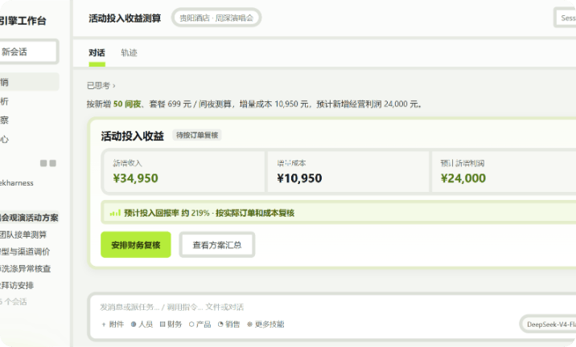Click the ekharness sidebar label
The image size is (576, 347).
17,183
